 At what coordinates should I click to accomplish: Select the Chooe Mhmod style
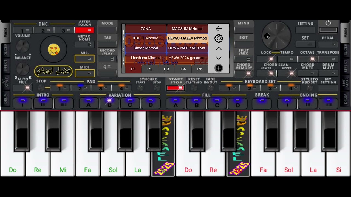pyautogui.click(x=146, y=48)
